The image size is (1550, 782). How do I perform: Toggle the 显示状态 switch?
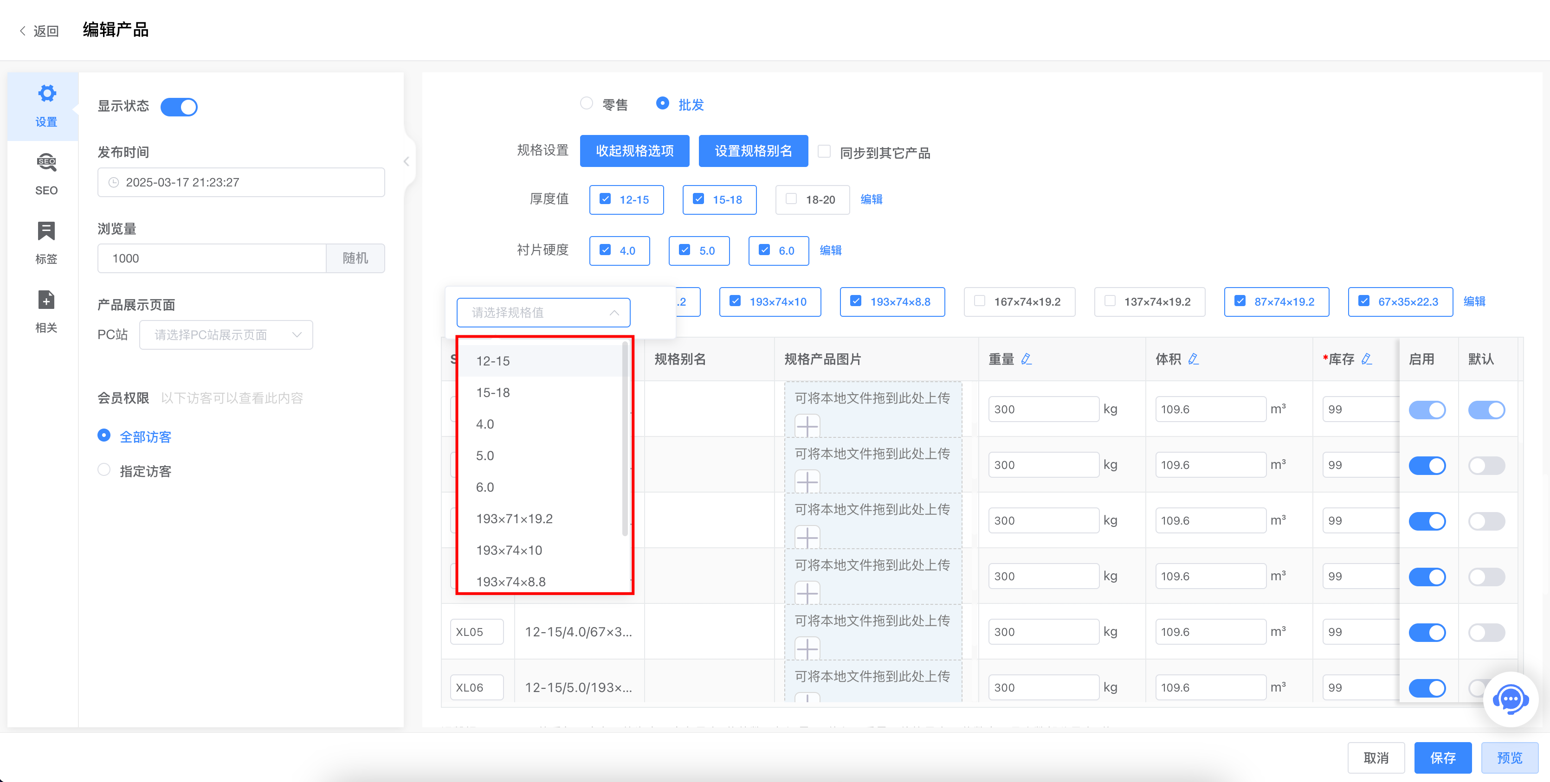[x=179, y=107]
